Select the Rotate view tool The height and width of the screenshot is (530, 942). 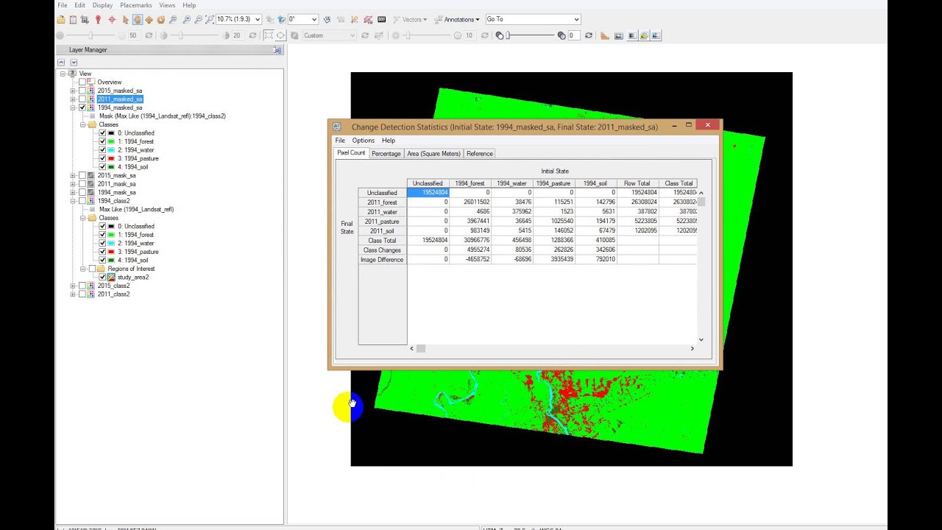click(161, 20)
